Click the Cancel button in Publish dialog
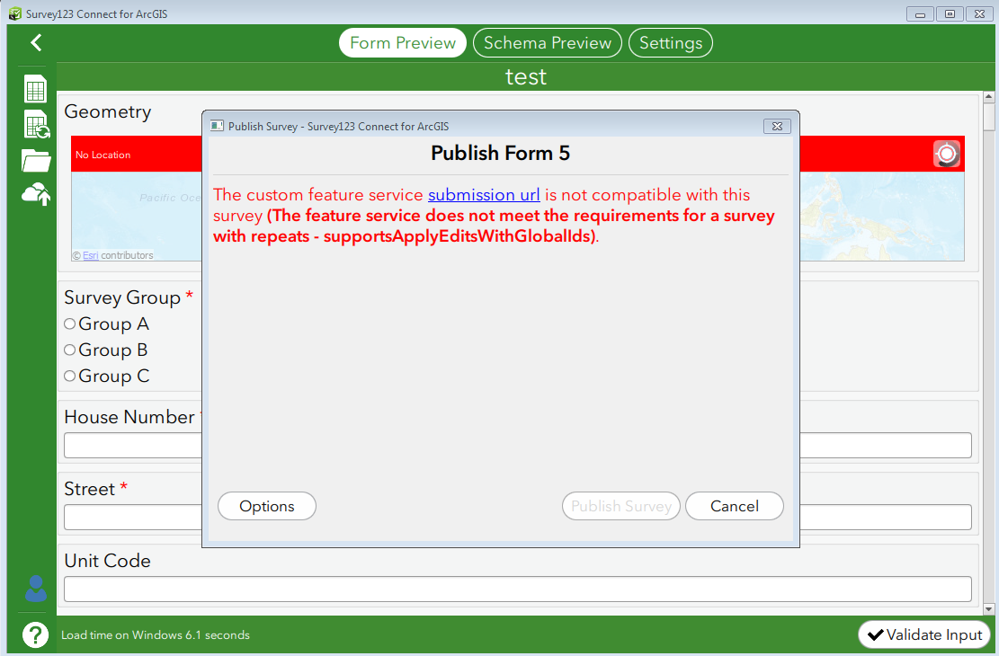999x656 pixels. [735, 506]
